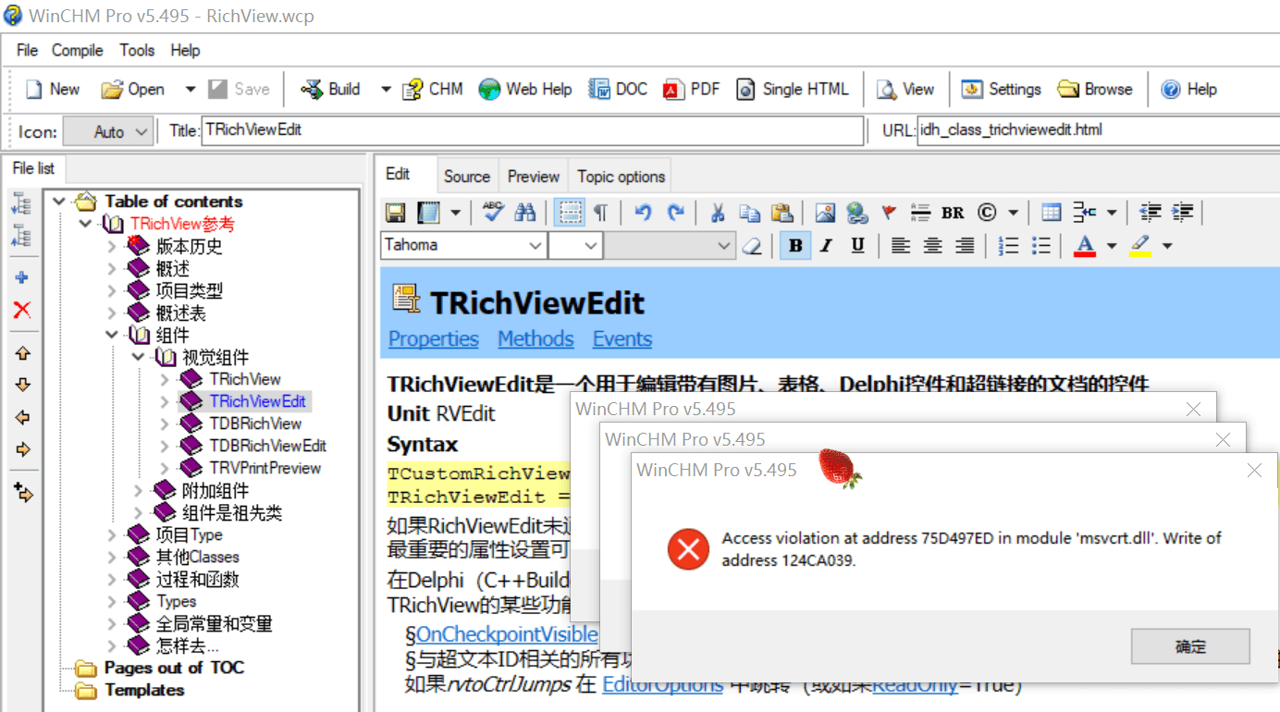Click the blue plus add topic icon
This screenshot has width=1280, height=712.
[22, 277]
